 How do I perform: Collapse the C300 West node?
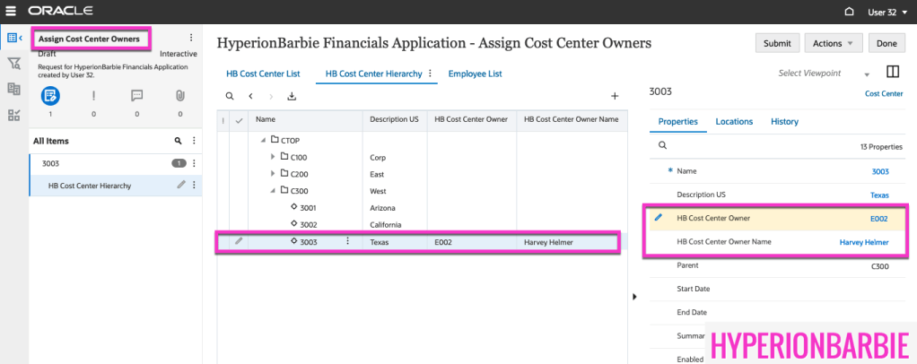click(274, 190)
